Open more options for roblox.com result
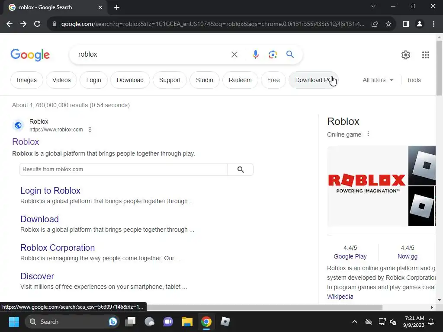Image resolution: width=443 pixels, height=332 pixels. tap(90, 130)
